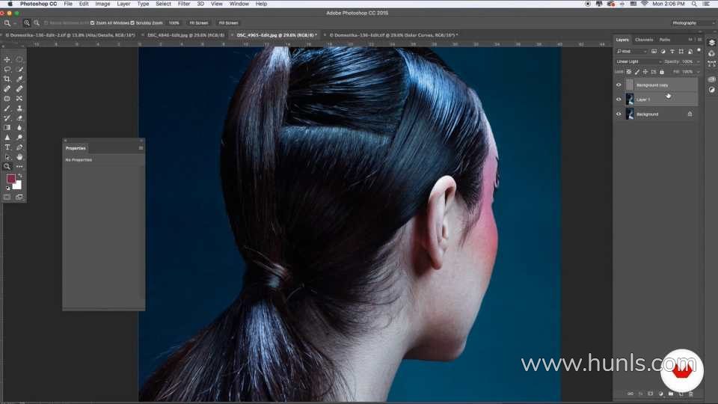Image resolution: width=718 pixels, height=404 pixels.
Task: Select the Eraser tool
Action: click(19, 117)
